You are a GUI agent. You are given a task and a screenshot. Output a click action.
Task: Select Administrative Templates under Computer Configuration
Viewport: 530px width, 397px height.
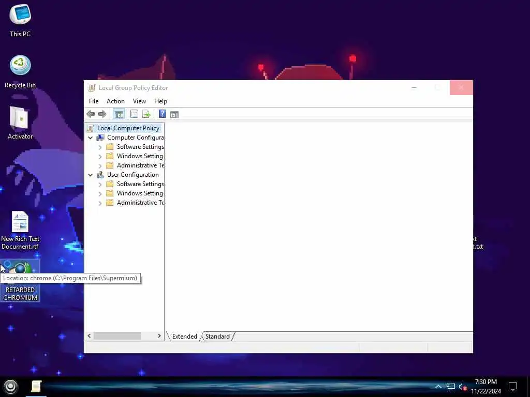click(140, 165)
